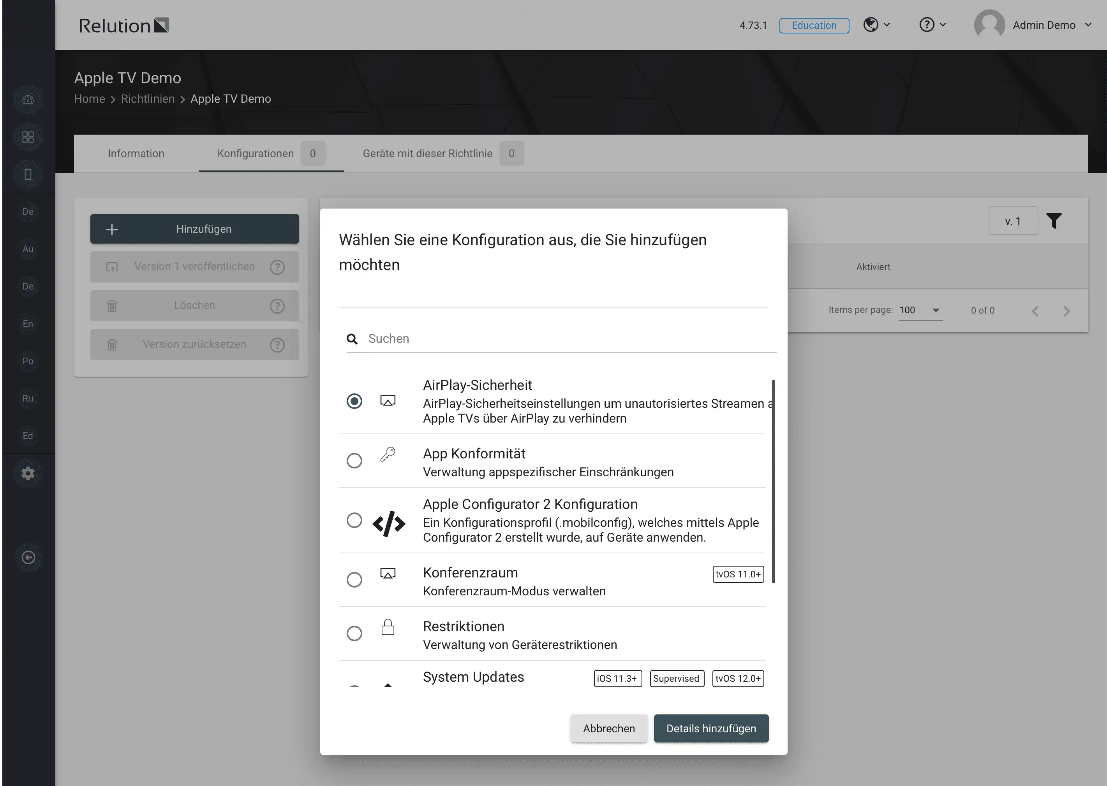
Task: Click the Suchen search field
Action: click(561, 339)
